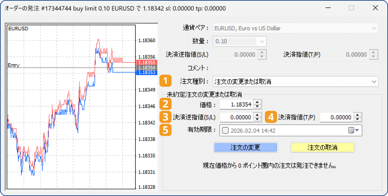Click the price input field showing 1.18354
The image size is (388, 196).
(236, 105)
